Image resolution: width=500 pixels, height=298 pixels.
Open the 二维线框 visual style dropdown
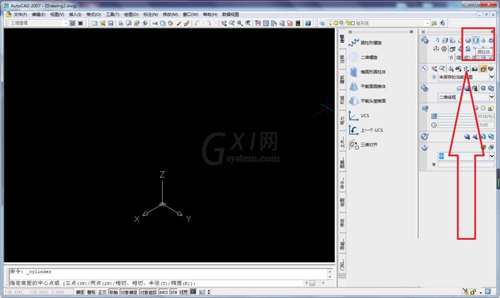point(491,97)
